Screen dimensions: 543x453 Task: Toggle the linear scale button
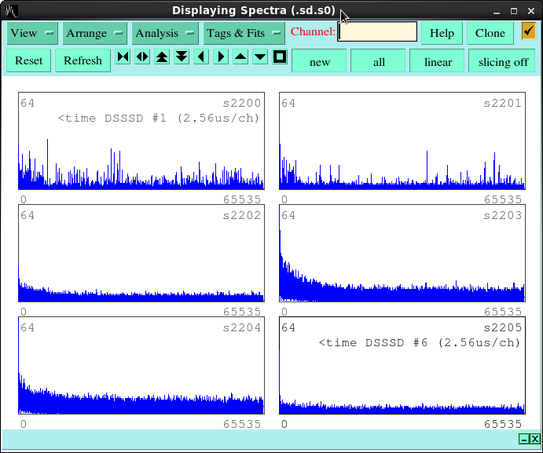pyautogui.click(x=438, y=61)
